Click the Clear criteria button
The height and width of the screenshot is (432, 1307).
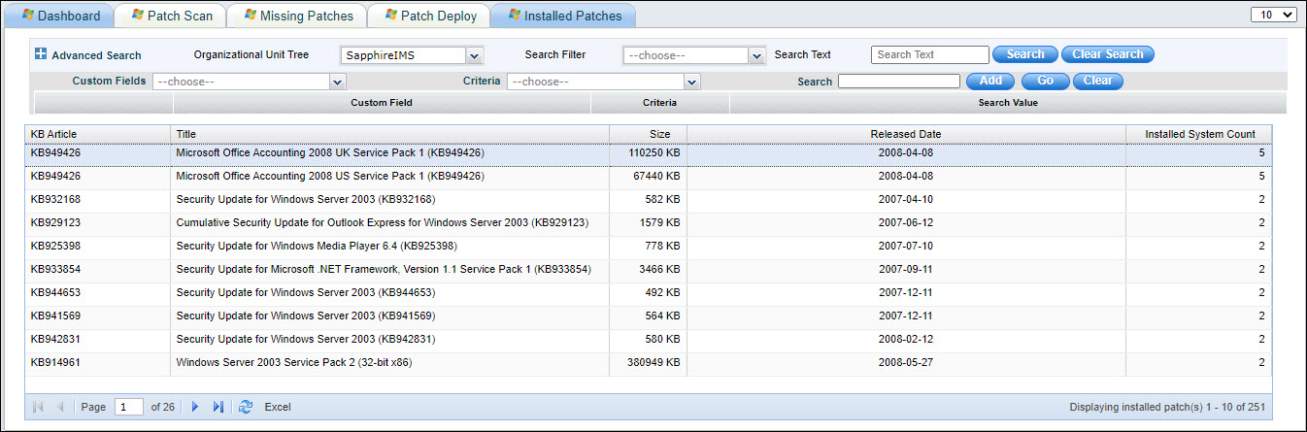[x=1098, y=81]
